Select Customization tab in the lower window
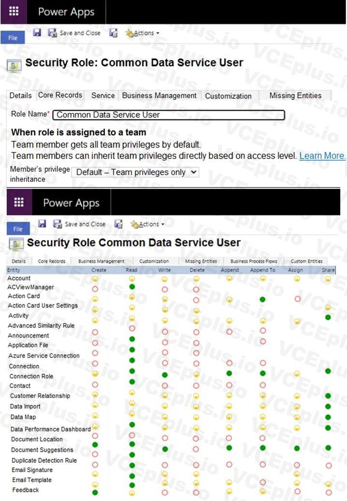 pyautogui.click(x=154, y=261)
